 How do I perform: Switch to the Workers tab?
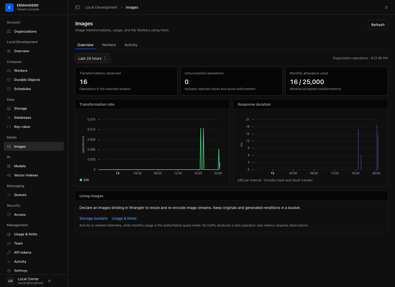click(x=109, y=45)
